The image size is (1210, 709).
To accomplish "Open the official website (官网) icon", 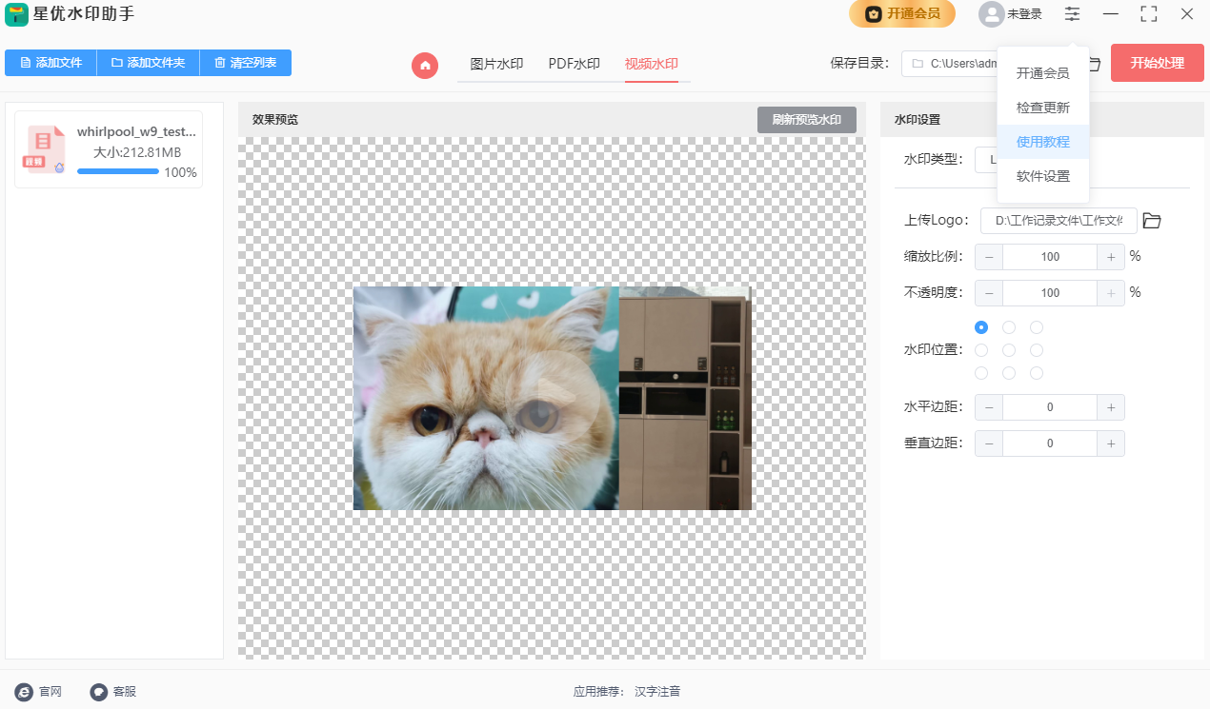I will (x=24, y=692).
